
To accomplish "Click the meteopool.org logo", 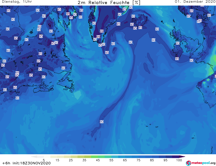I will [201, 163].
